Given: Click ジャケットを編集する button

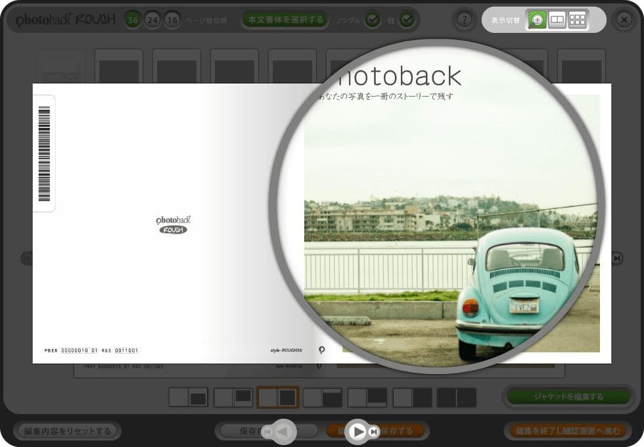Looking at the screenshot, I should [x=568, y=396].
